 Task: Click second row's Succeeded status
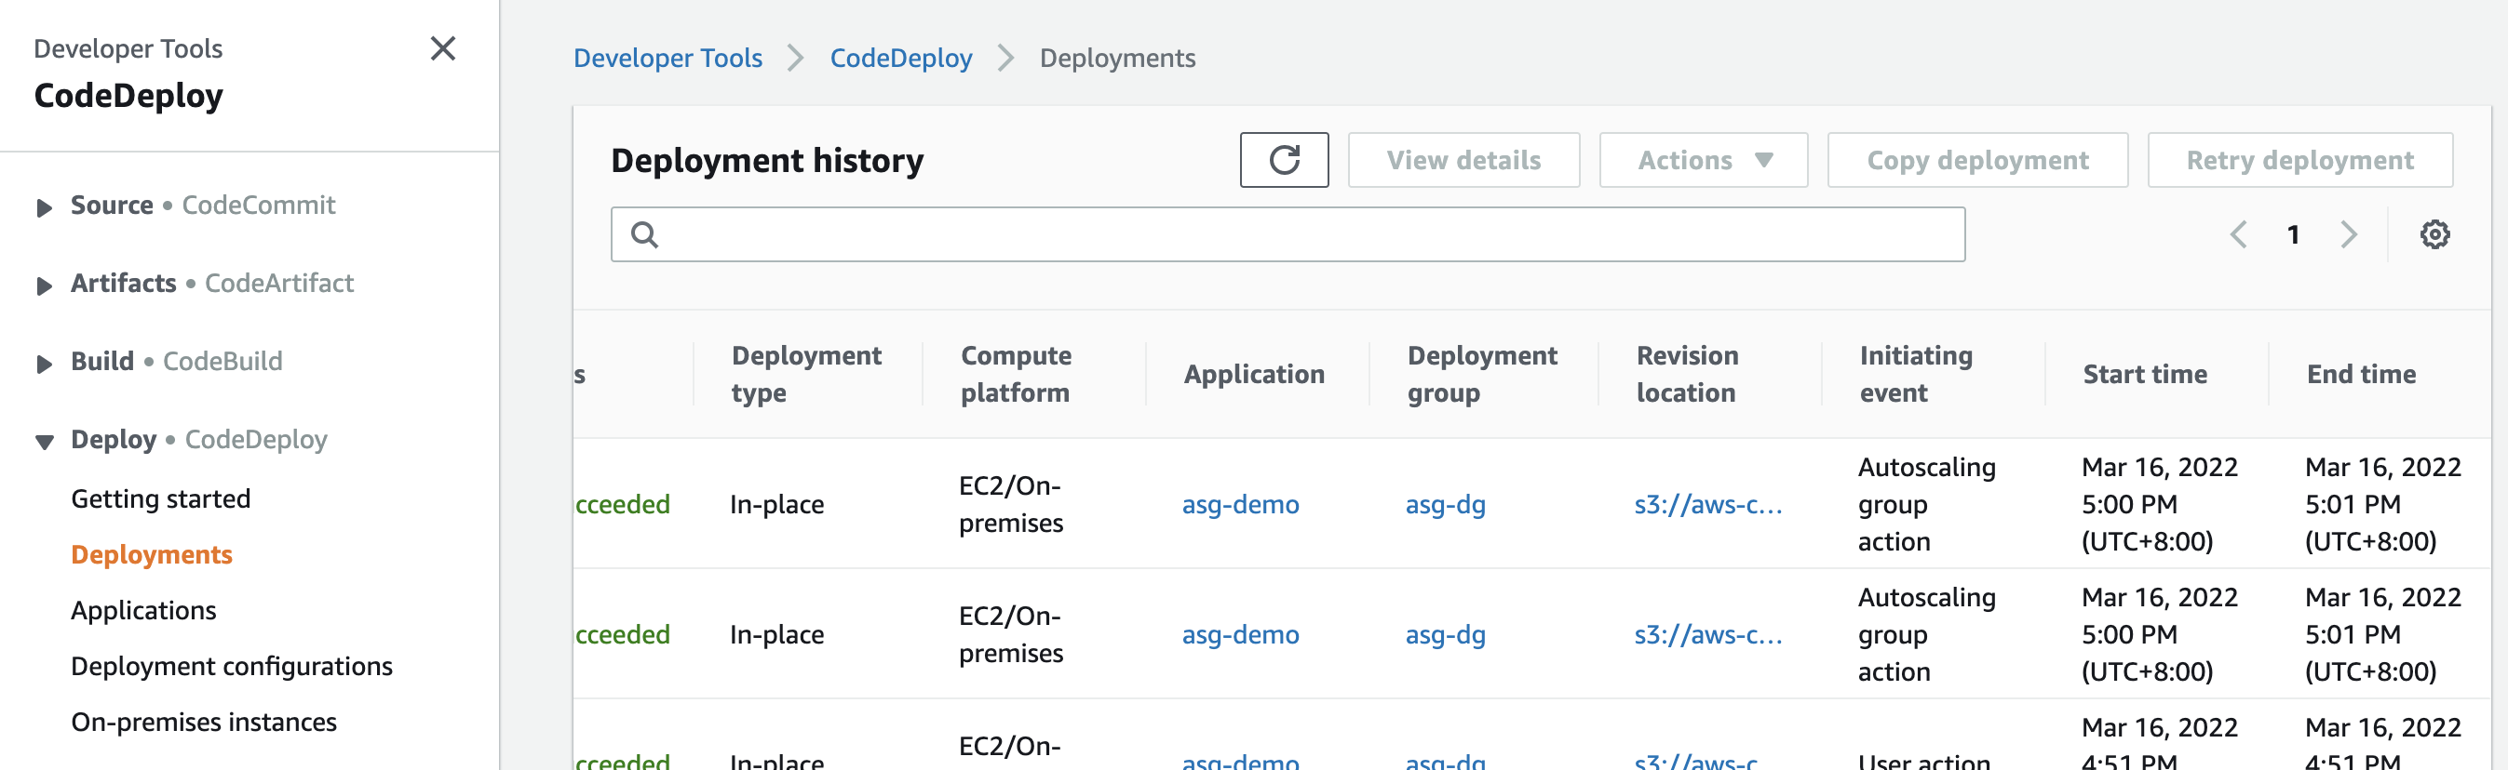(x=622, y=634)
